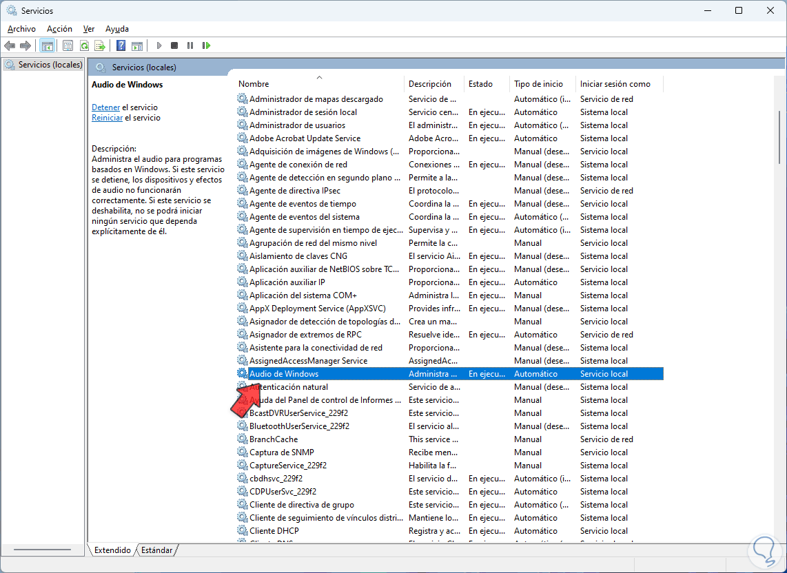Switch to the Extendido tab
The image size is (787, 573).
coord(112,550)
